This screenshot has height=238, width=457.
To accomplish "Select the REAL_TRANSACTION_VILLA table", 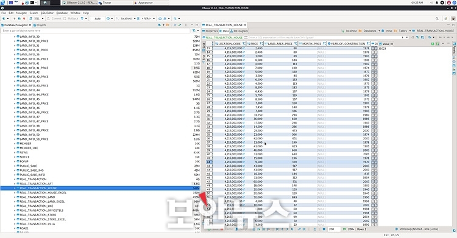I will coord(37,224).
